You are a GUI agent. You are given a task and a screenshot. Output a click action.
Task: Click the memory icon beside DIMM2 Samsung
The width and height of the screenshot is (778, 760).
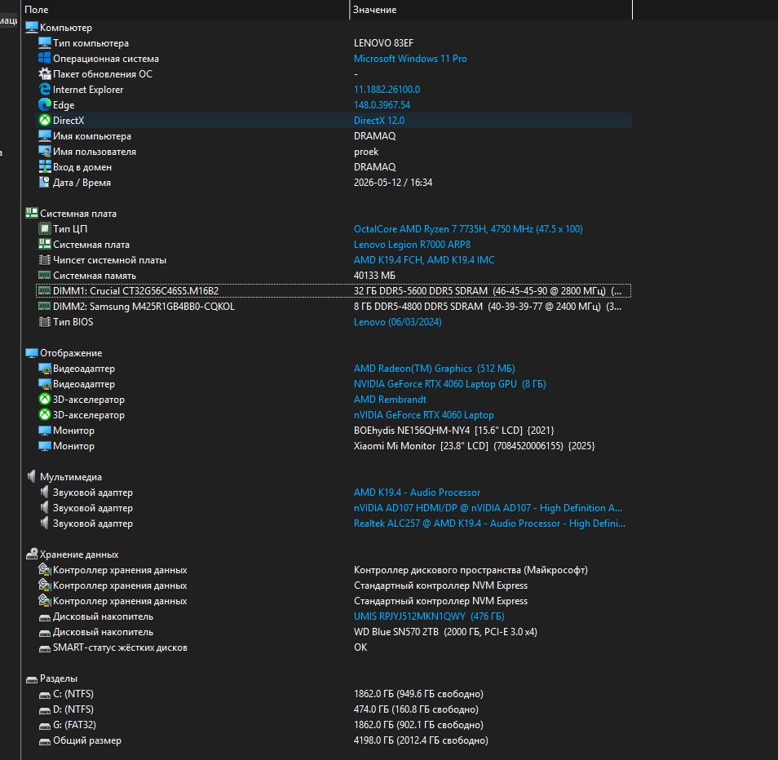[x=45, y=306]
